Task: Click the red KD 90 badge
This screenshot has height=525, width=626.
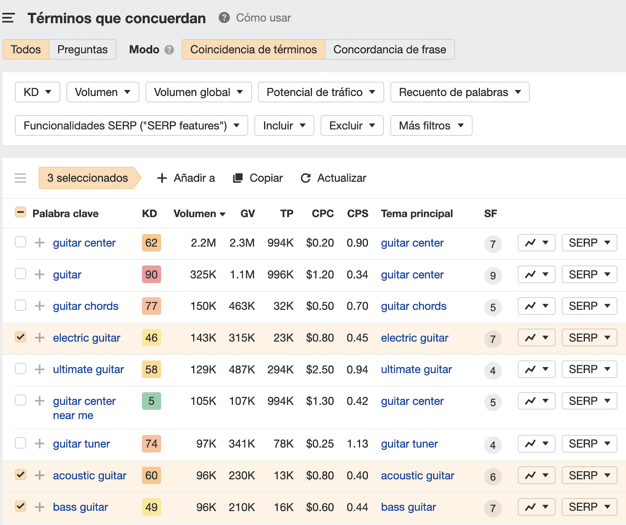Action: point(151,274)
